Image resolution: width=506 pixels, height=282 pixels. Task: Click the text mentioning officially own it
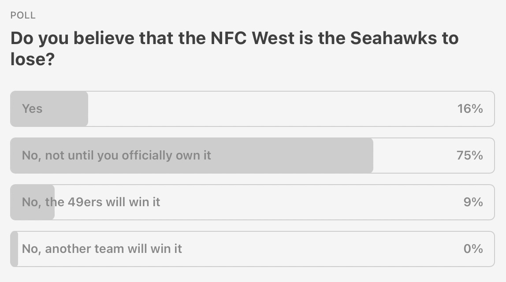[116, 155]
